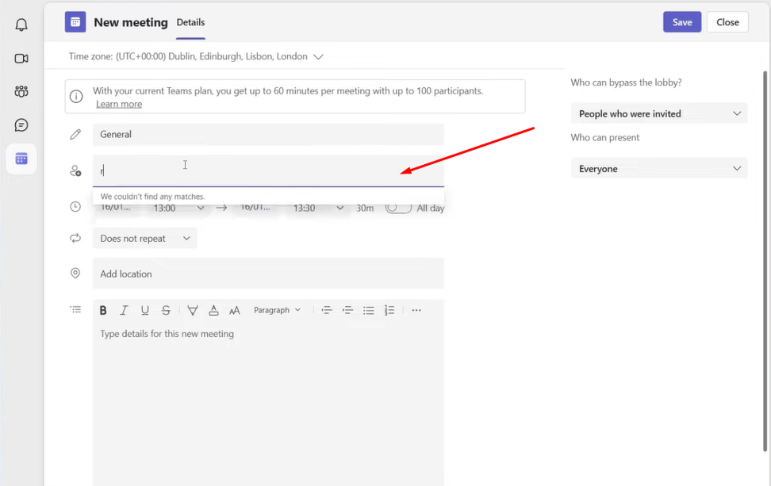Click the pencil icon beside the channel field

(75, 134)
